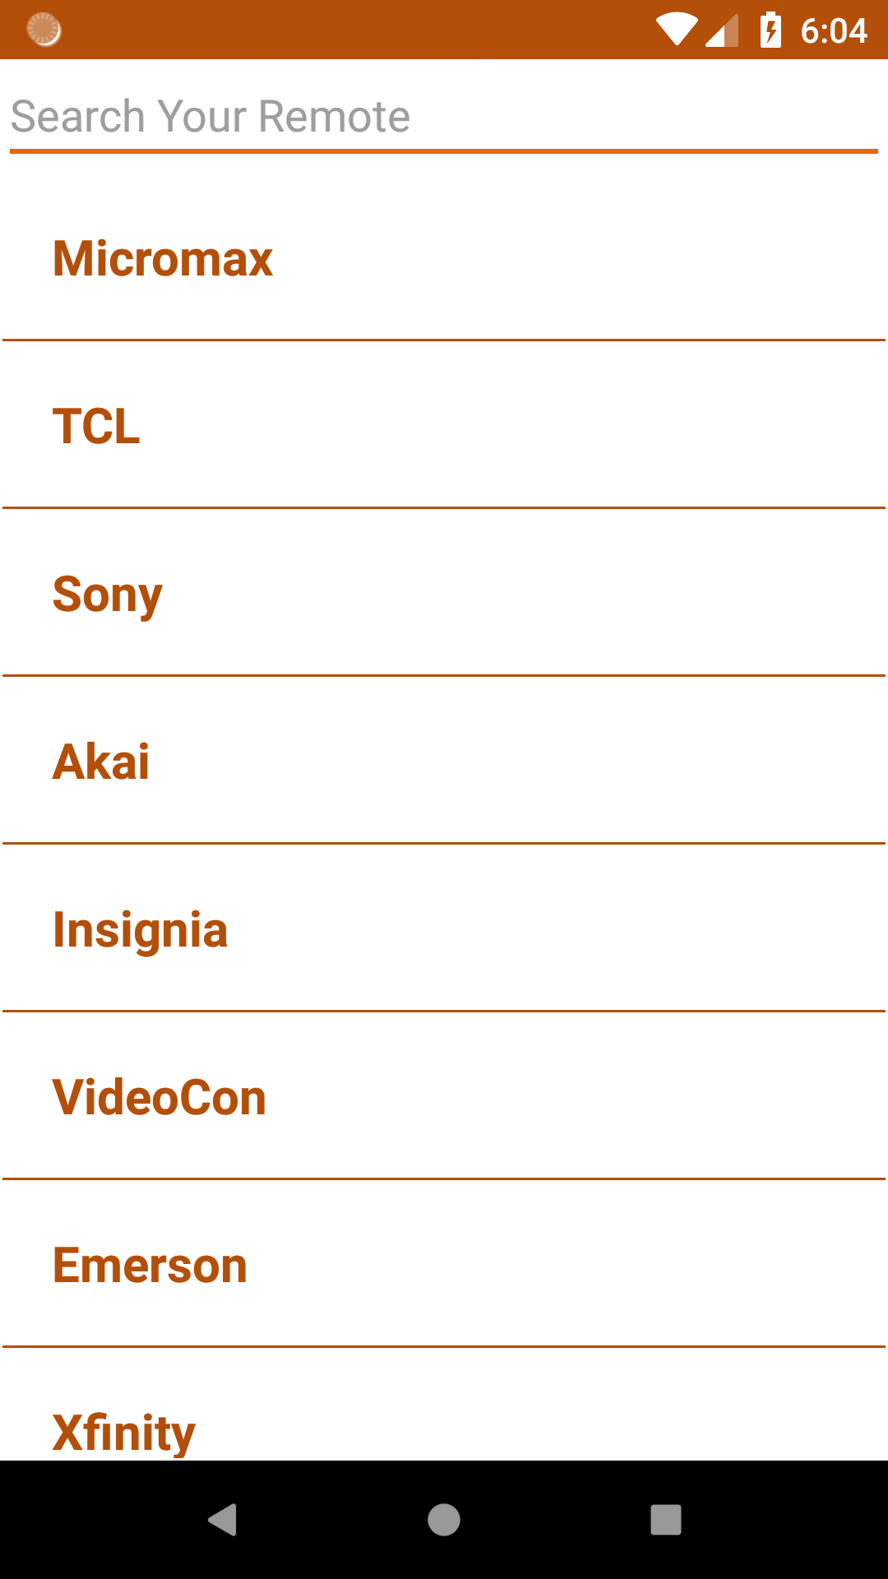Tap the round notification icon in status bar
888x1579 pixels.
(x=44, y=30)
